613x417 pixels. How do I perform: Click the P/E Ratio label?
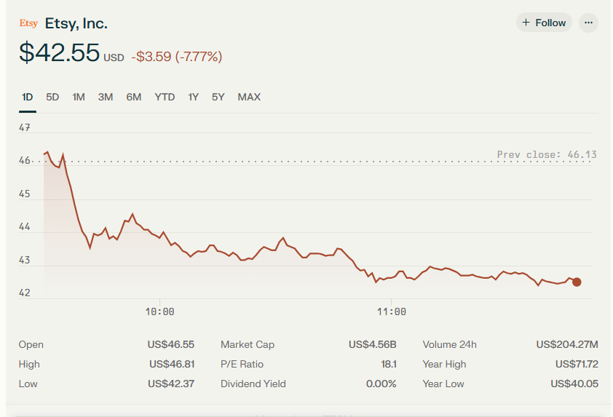(242, 364)
